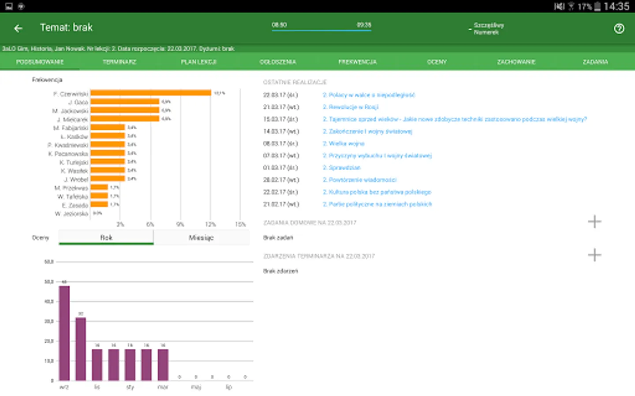Tap the back arrow in header
This screenshot has height=396, width=635.
click(18, 28)
